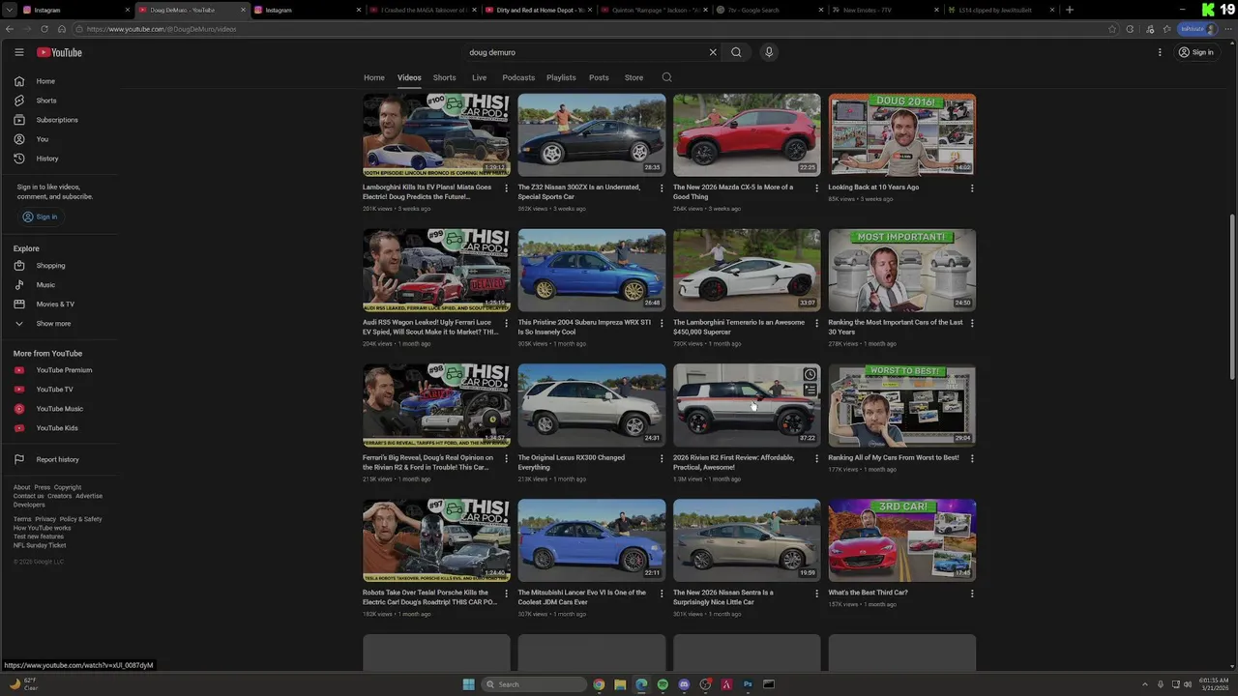Screen dimensions: 1238x696
Task: Click in the YouTube search field
Action: click(585, 52)
